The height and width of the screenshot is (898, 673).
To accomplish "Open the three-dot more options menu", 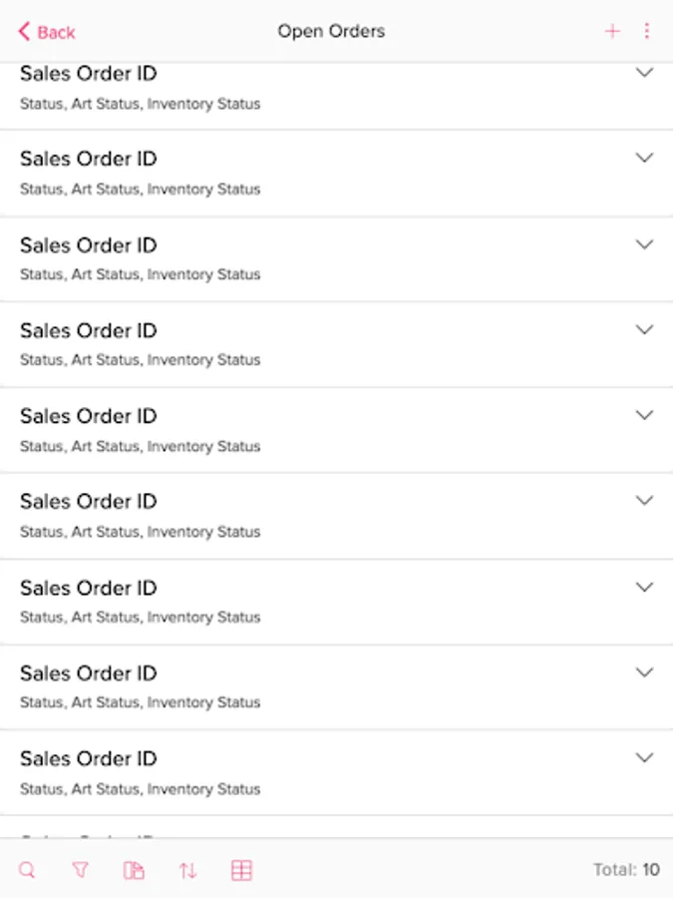I will click(646, 31).
